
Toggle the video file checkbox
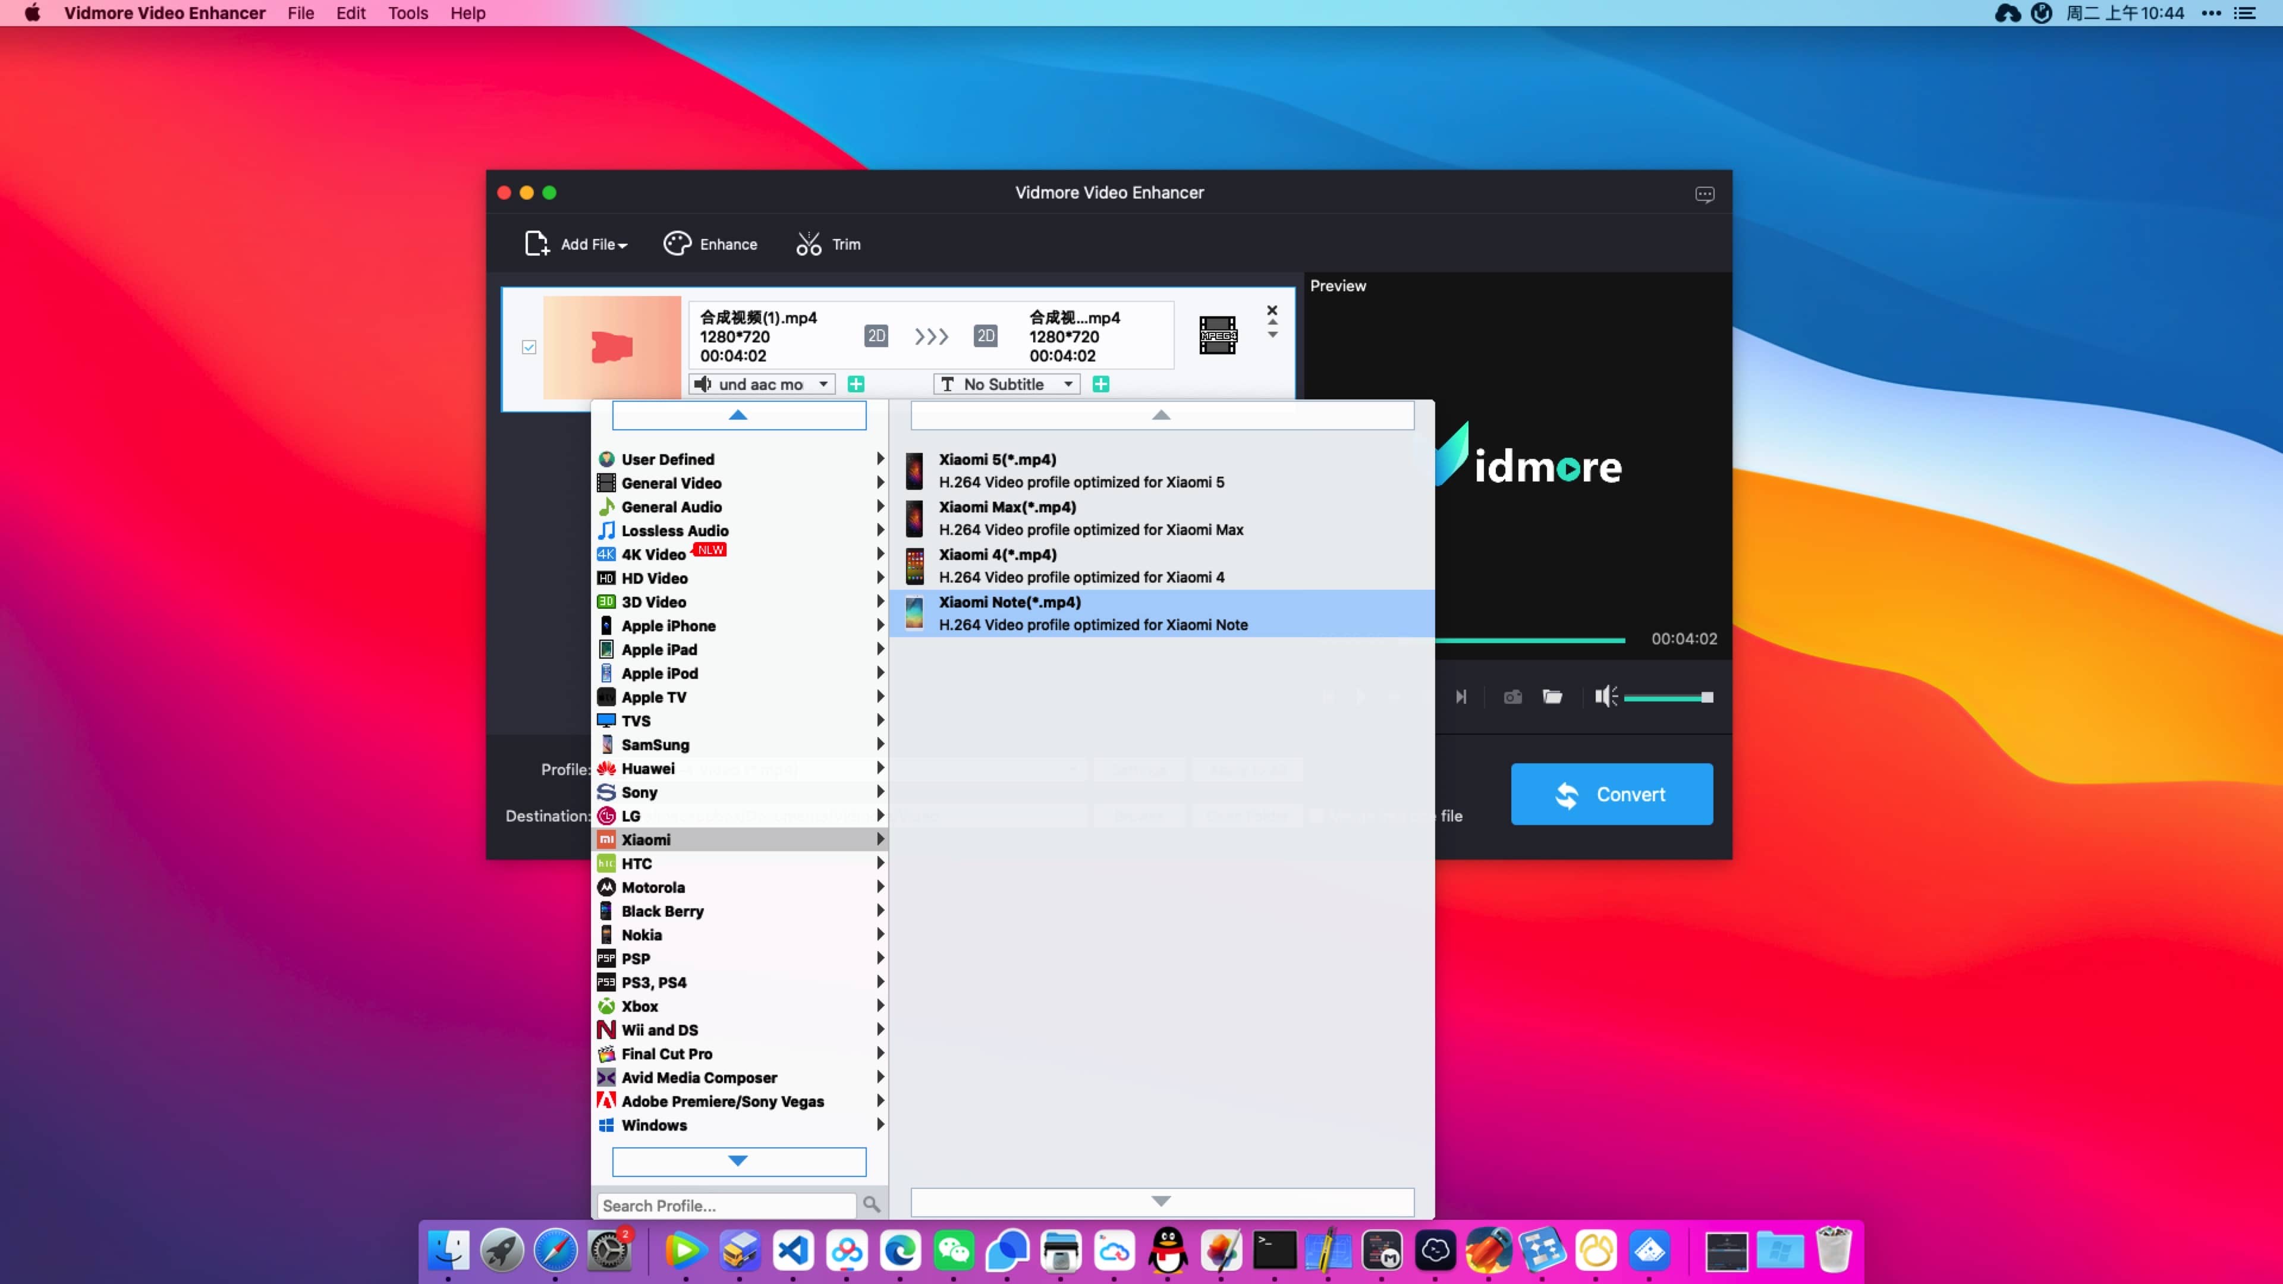point(529,347)
